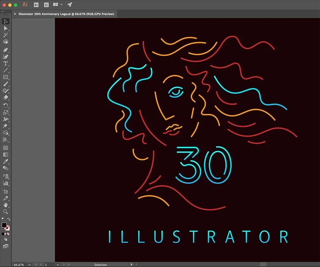Activate the Type tool
320x267 pixels.
point(6,64)
